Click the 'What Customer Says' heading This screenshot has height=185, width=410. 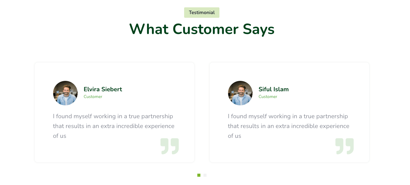[202, 29]
